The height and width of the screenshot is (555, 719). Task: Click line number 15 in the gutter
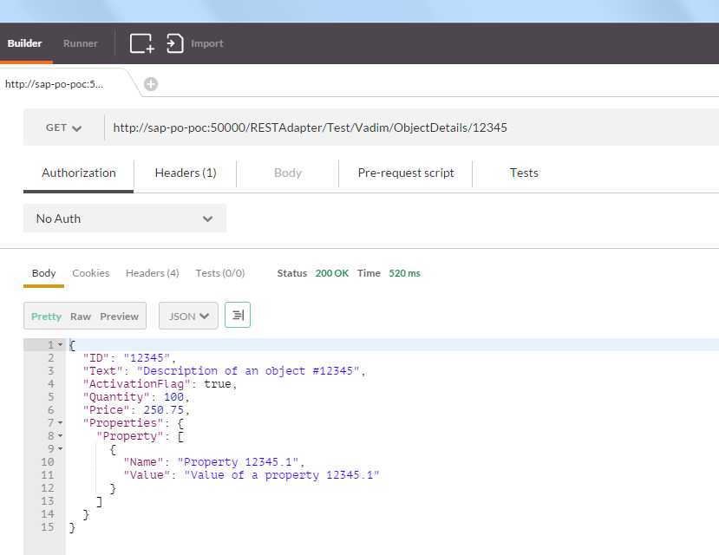point(48,527)
